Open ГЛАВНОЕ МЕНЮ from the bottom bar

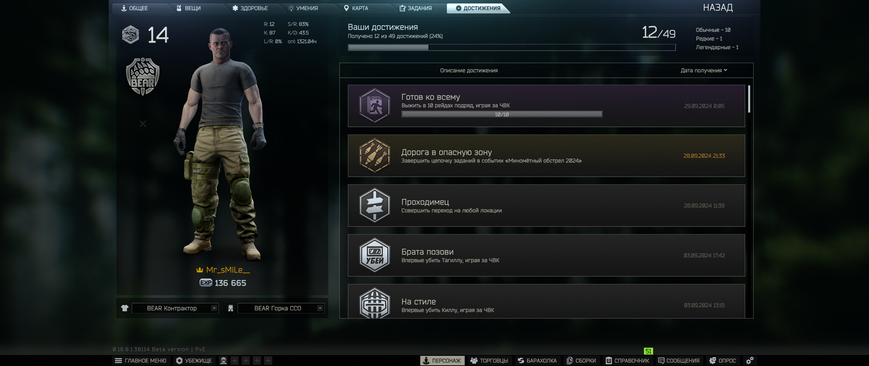141,361
